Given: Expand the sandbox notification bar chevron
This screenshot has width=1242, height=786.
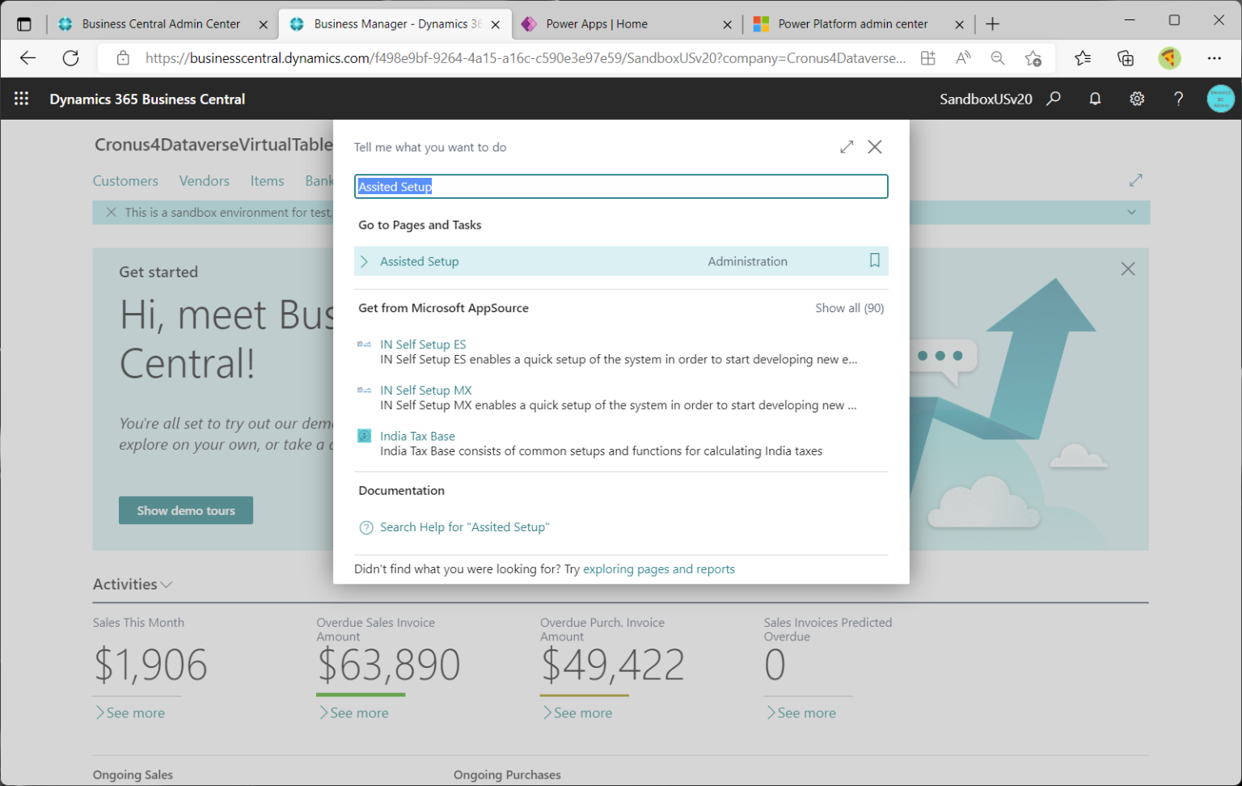Looking at the screenshot, I should coord(1131,213).
